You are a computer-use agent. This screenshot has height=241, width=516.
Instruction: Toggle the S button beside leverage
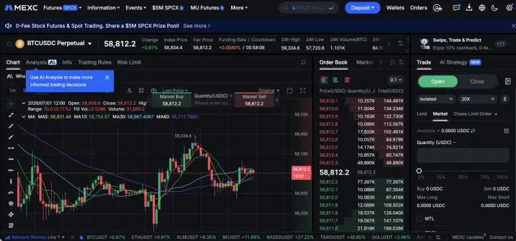tap(505, 99)
